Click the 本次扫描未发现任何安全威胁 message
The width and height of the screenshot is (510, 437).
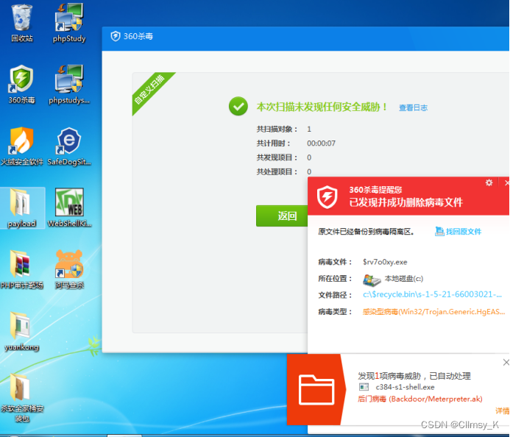[x=322, y=107]
